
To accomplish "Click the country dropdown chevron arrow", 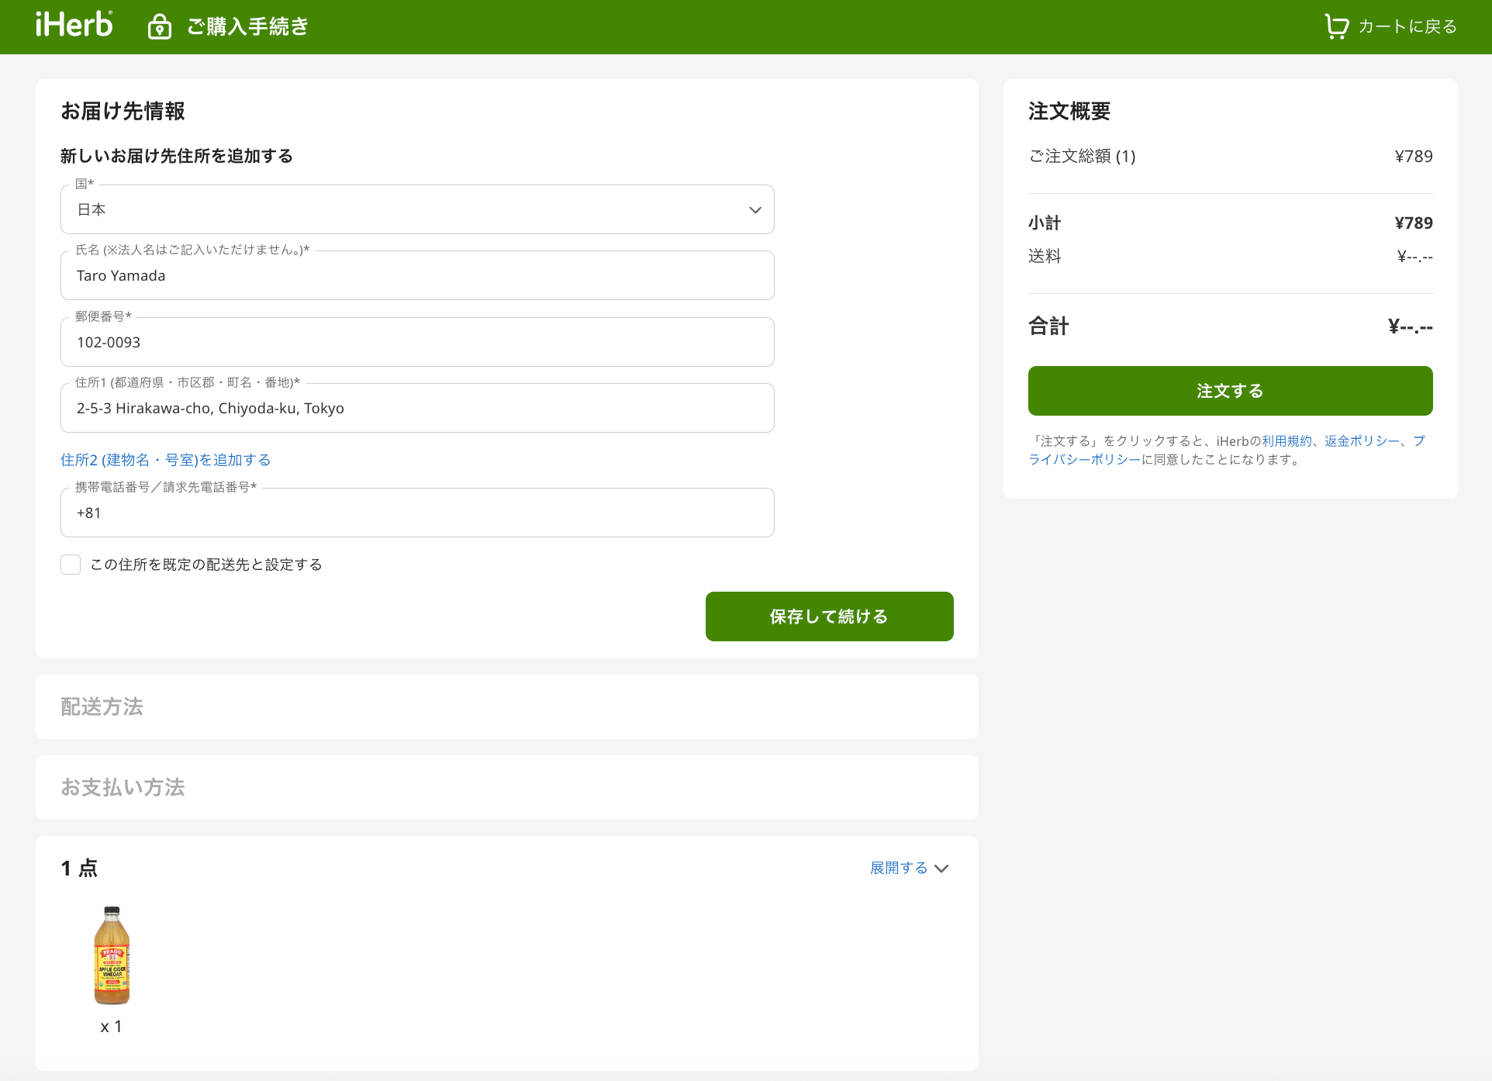I will click(x=755, y=210).
